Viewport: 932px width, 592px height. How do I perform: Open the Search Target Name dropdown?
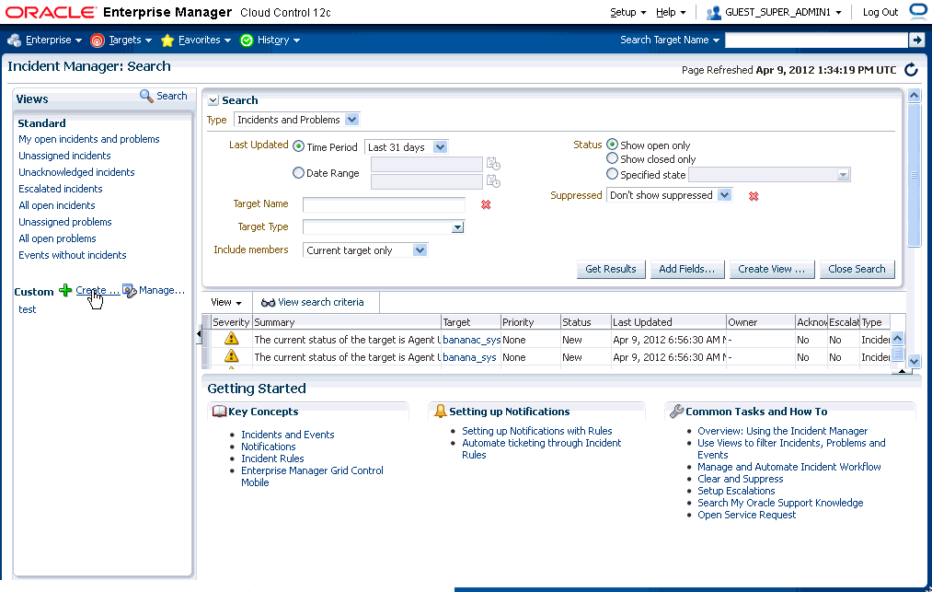pos(670,40)
